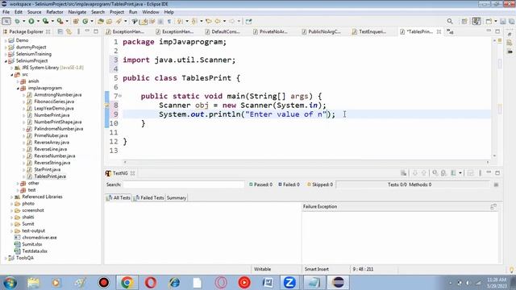Toggle Block Selection Mode icon
Image resolution: width=516 pixels, height=290 pixels.
[x=160, y=22]
